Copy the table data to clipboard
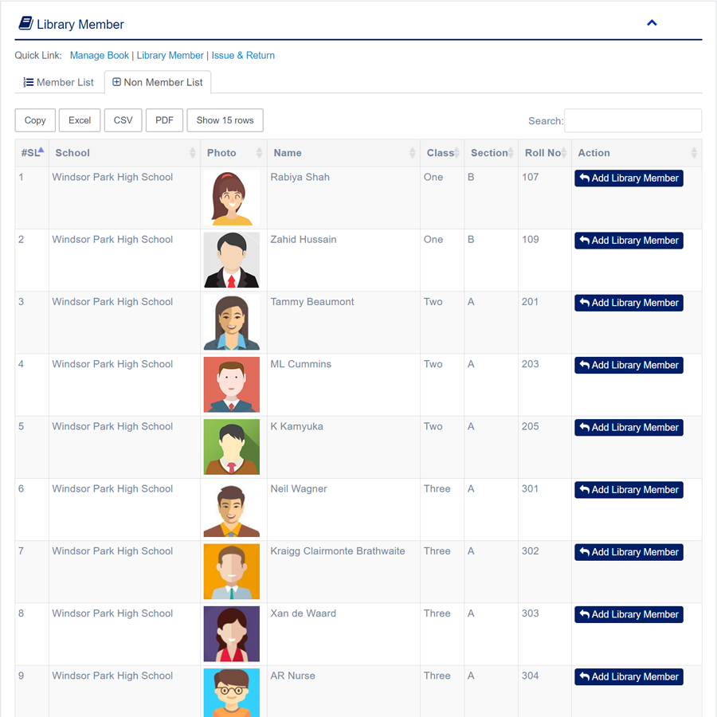Viewport: 717px width, 717px height. pyautogui.click(x=35, y=120)
